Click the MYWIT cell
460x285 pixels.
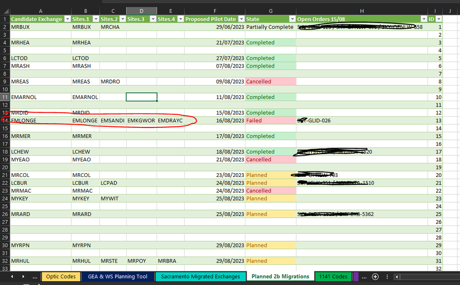point(113,198)
